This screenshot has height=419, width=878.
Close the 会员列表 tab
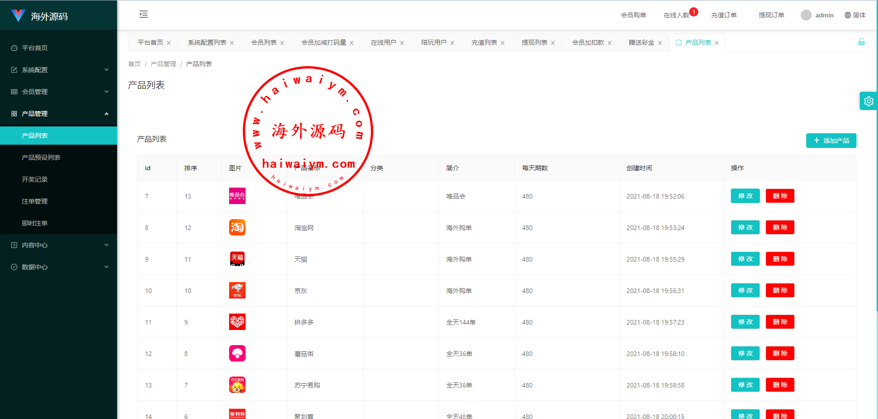pyautogui.click(x=282, y=43)
